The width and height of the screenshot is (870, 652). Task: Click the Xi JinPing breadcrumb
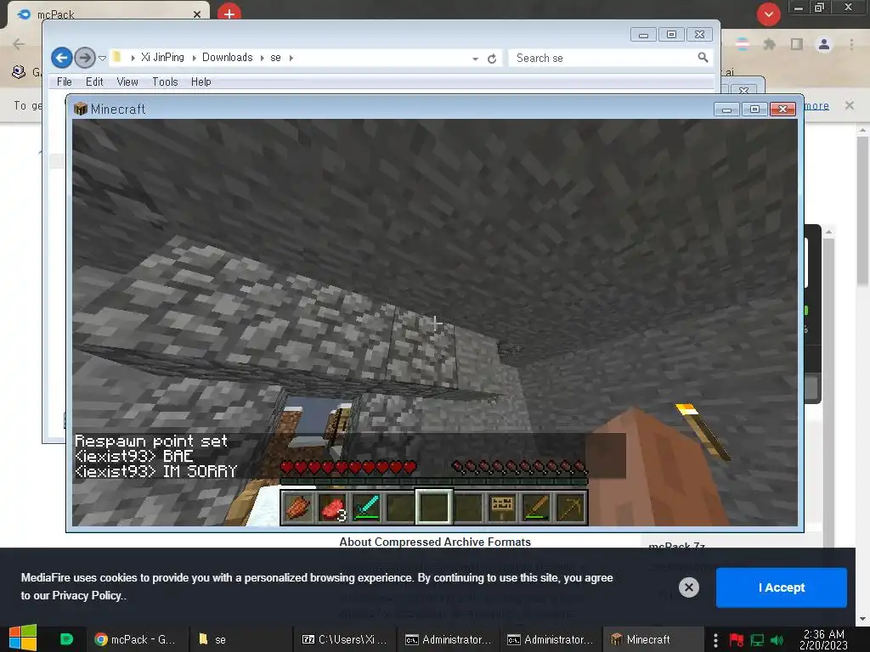(x=162, y=58)
